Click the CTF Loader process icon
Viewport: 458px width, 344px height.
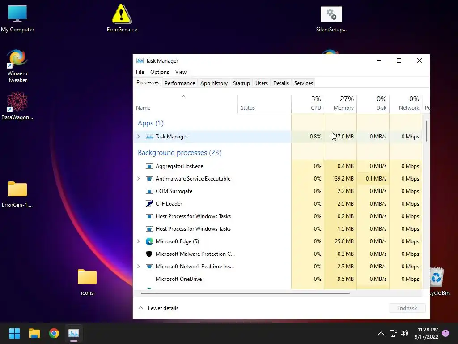pos(149,204)
